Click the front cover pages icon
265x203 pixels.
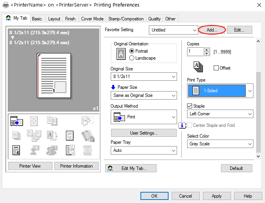[x=52, y=121]
